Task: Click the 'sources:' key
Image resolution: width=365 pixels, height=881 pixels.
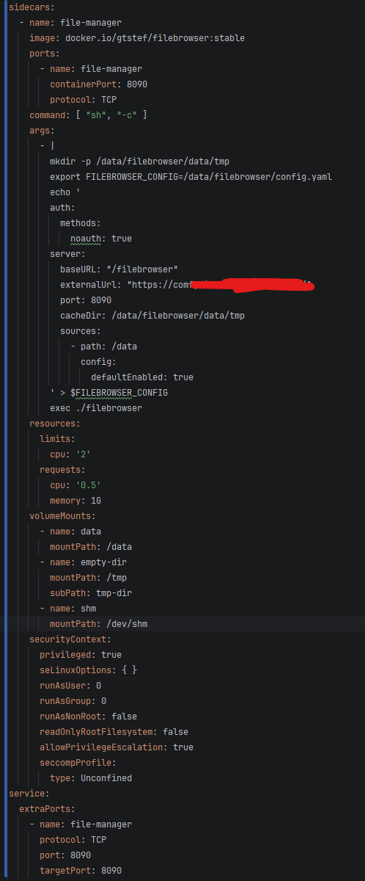Action: pos(80,331)
